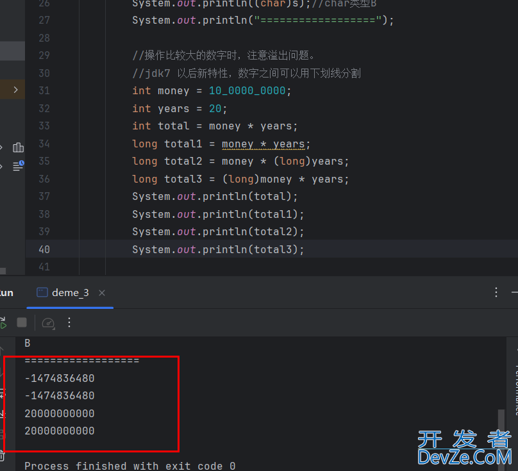
Task: Open more actions beside the profiler icon
Action: [70, 322]
